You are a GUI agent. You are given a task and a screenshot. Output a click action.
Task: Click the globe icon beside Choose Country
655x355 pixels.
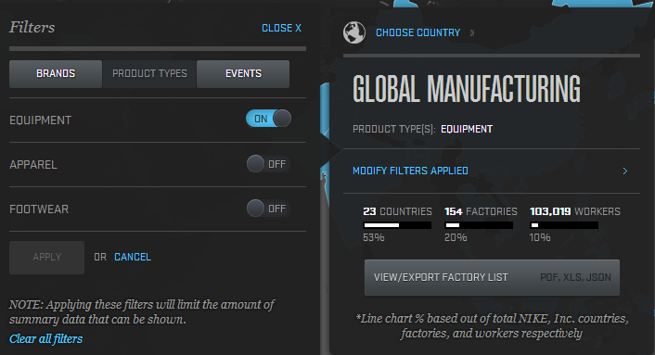click(x=354, y=32)
